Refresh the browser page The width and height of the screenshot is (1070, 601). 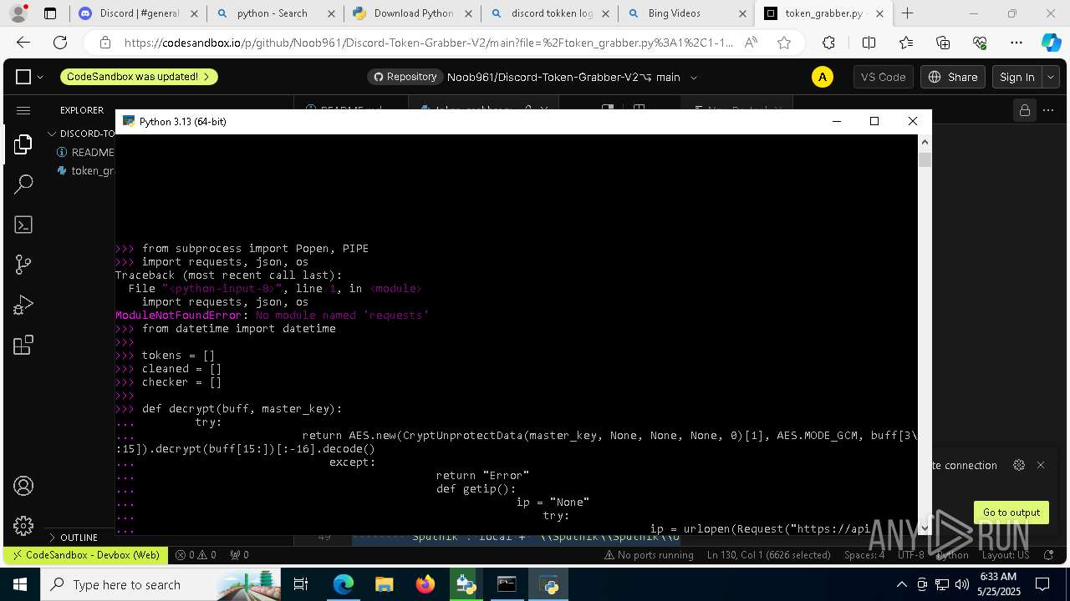pos(60,43)
